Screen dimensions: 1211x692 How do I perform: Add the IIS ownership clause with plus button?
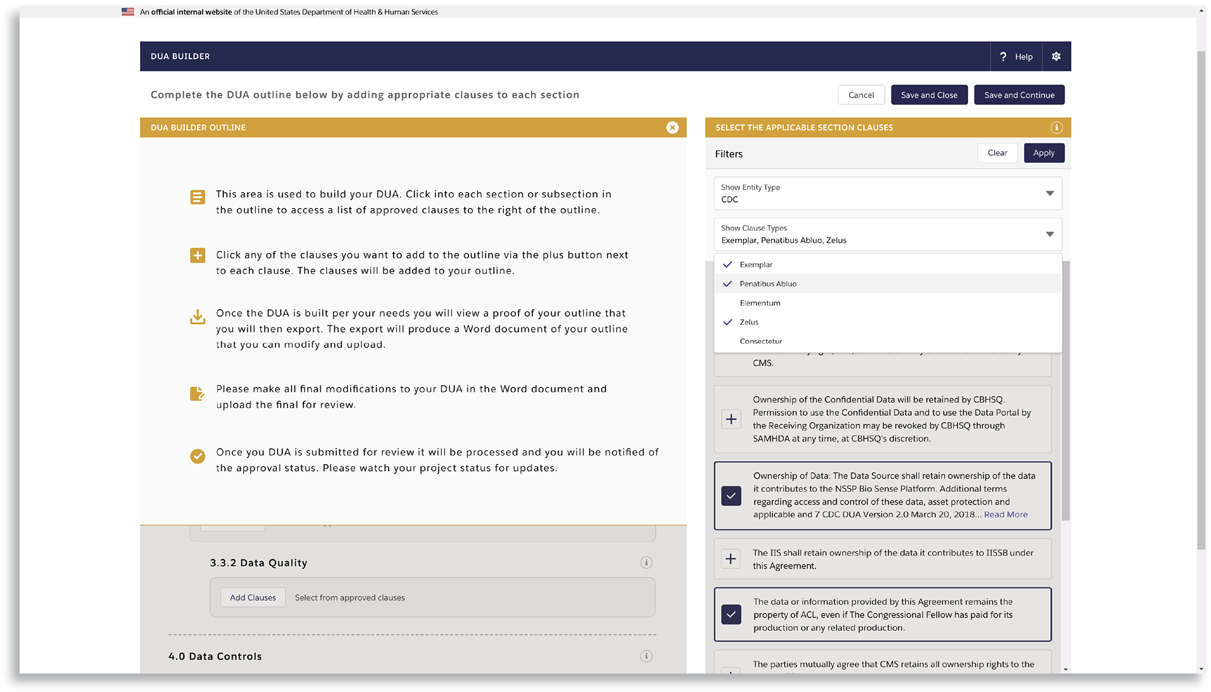pyautogui.click(x=731, y=559)
